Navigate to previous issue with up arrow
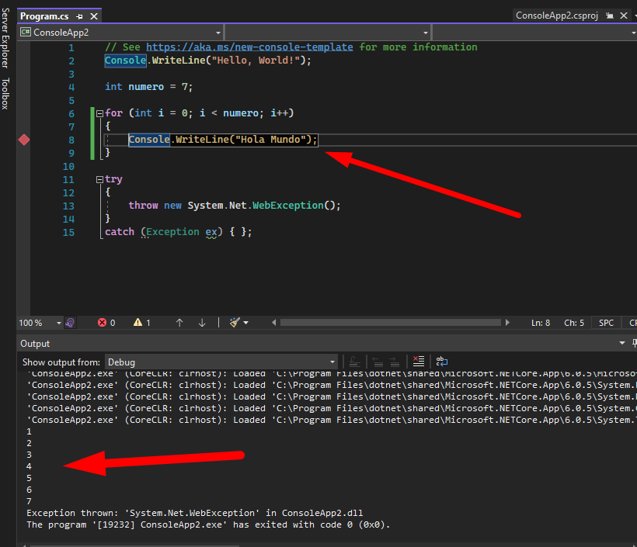Viewport: 637px width, 547px height. (179, 323)
